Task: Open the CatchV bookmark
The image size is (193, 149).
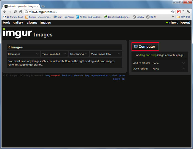Action: [x=138, y=17]
